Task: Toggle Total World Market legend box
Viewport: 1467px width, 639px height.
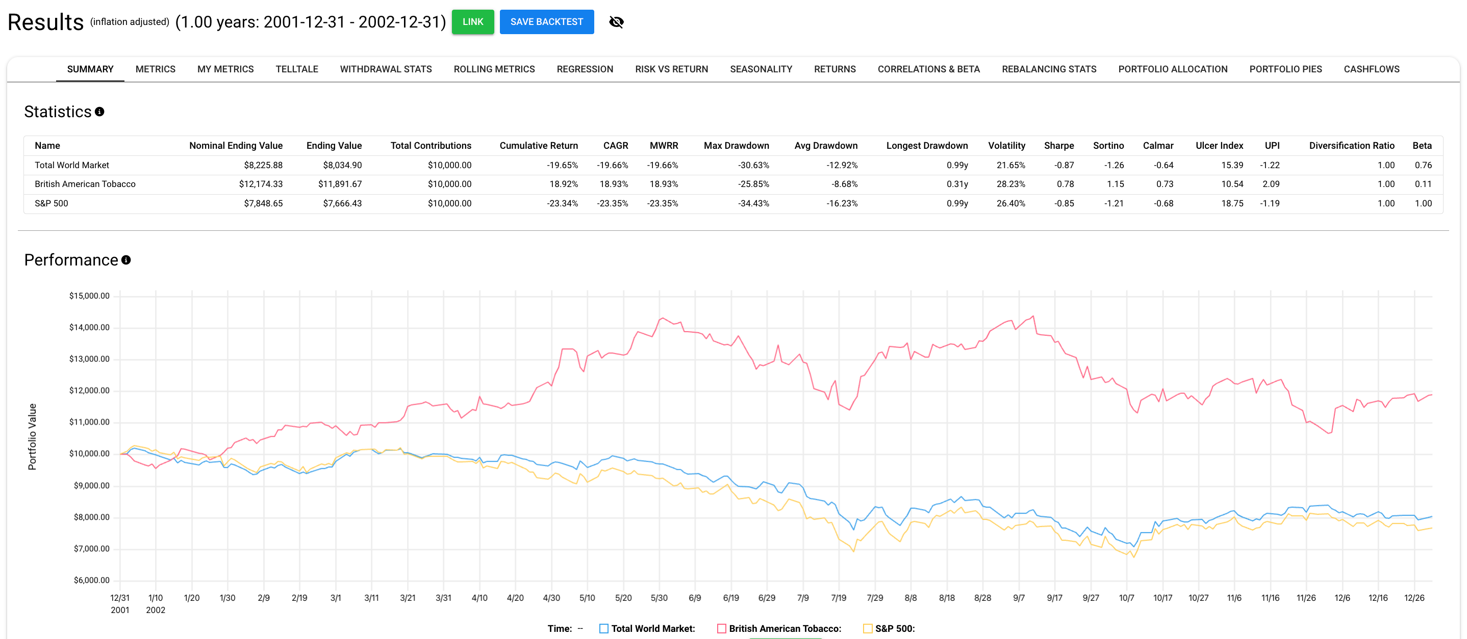Action: point(603,628)
